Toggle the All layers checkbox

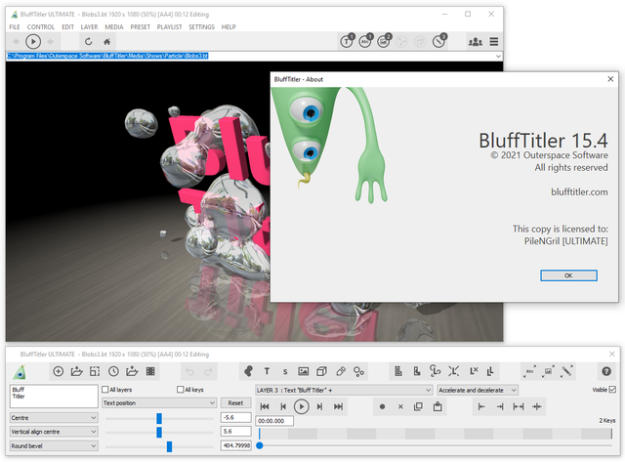pos(105,390)
